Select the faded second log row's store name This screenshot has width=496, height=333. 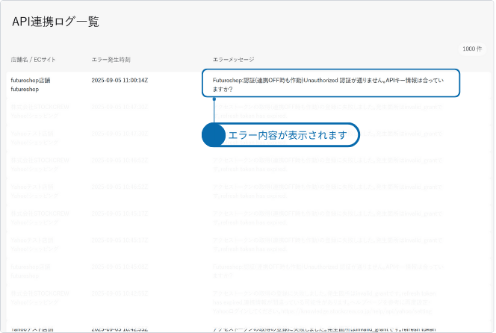pyautogui.click(x=40, y=107)
